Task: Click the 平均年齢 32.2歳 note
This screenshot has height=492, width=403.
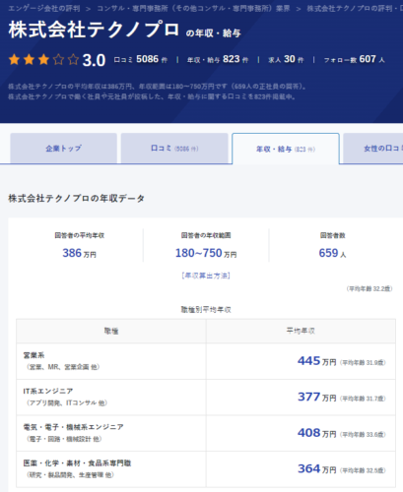Action: tap(369, 288)
